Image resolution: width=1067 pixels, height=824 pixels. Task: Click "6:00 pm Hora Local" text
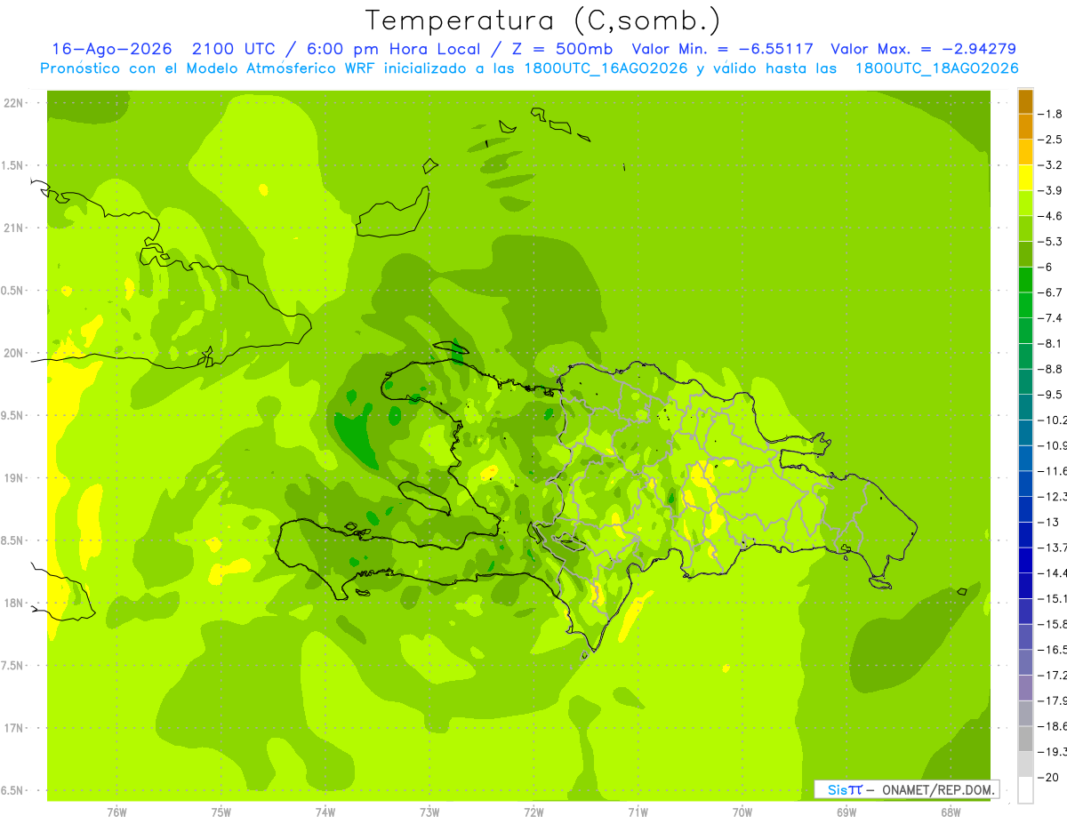coord(393,49)
